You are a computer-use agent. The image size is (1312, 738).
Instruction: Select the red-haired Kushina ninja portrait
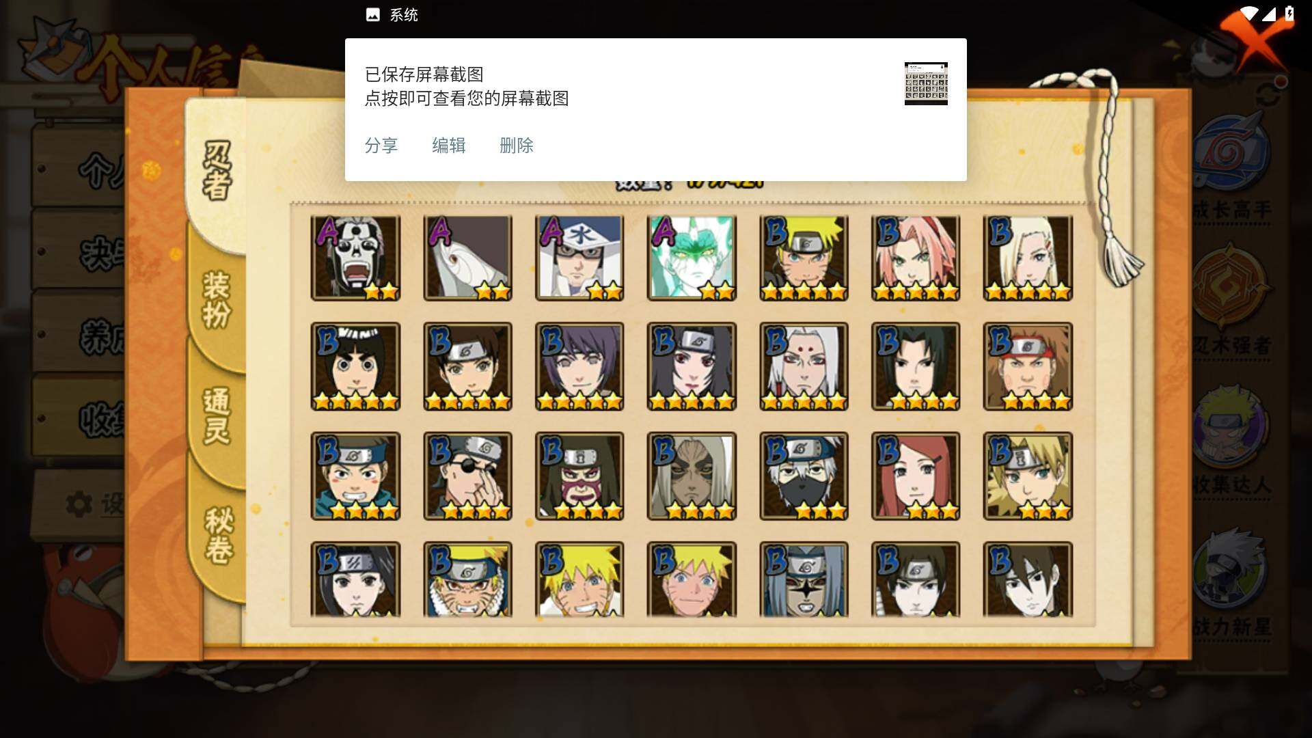click(x=916, y=476)
